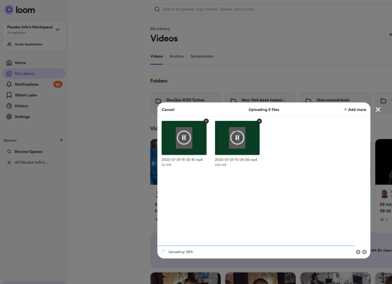Switch to the Videos tab
This screenshot has height=284, width=392.
click(x=156, y=56)
